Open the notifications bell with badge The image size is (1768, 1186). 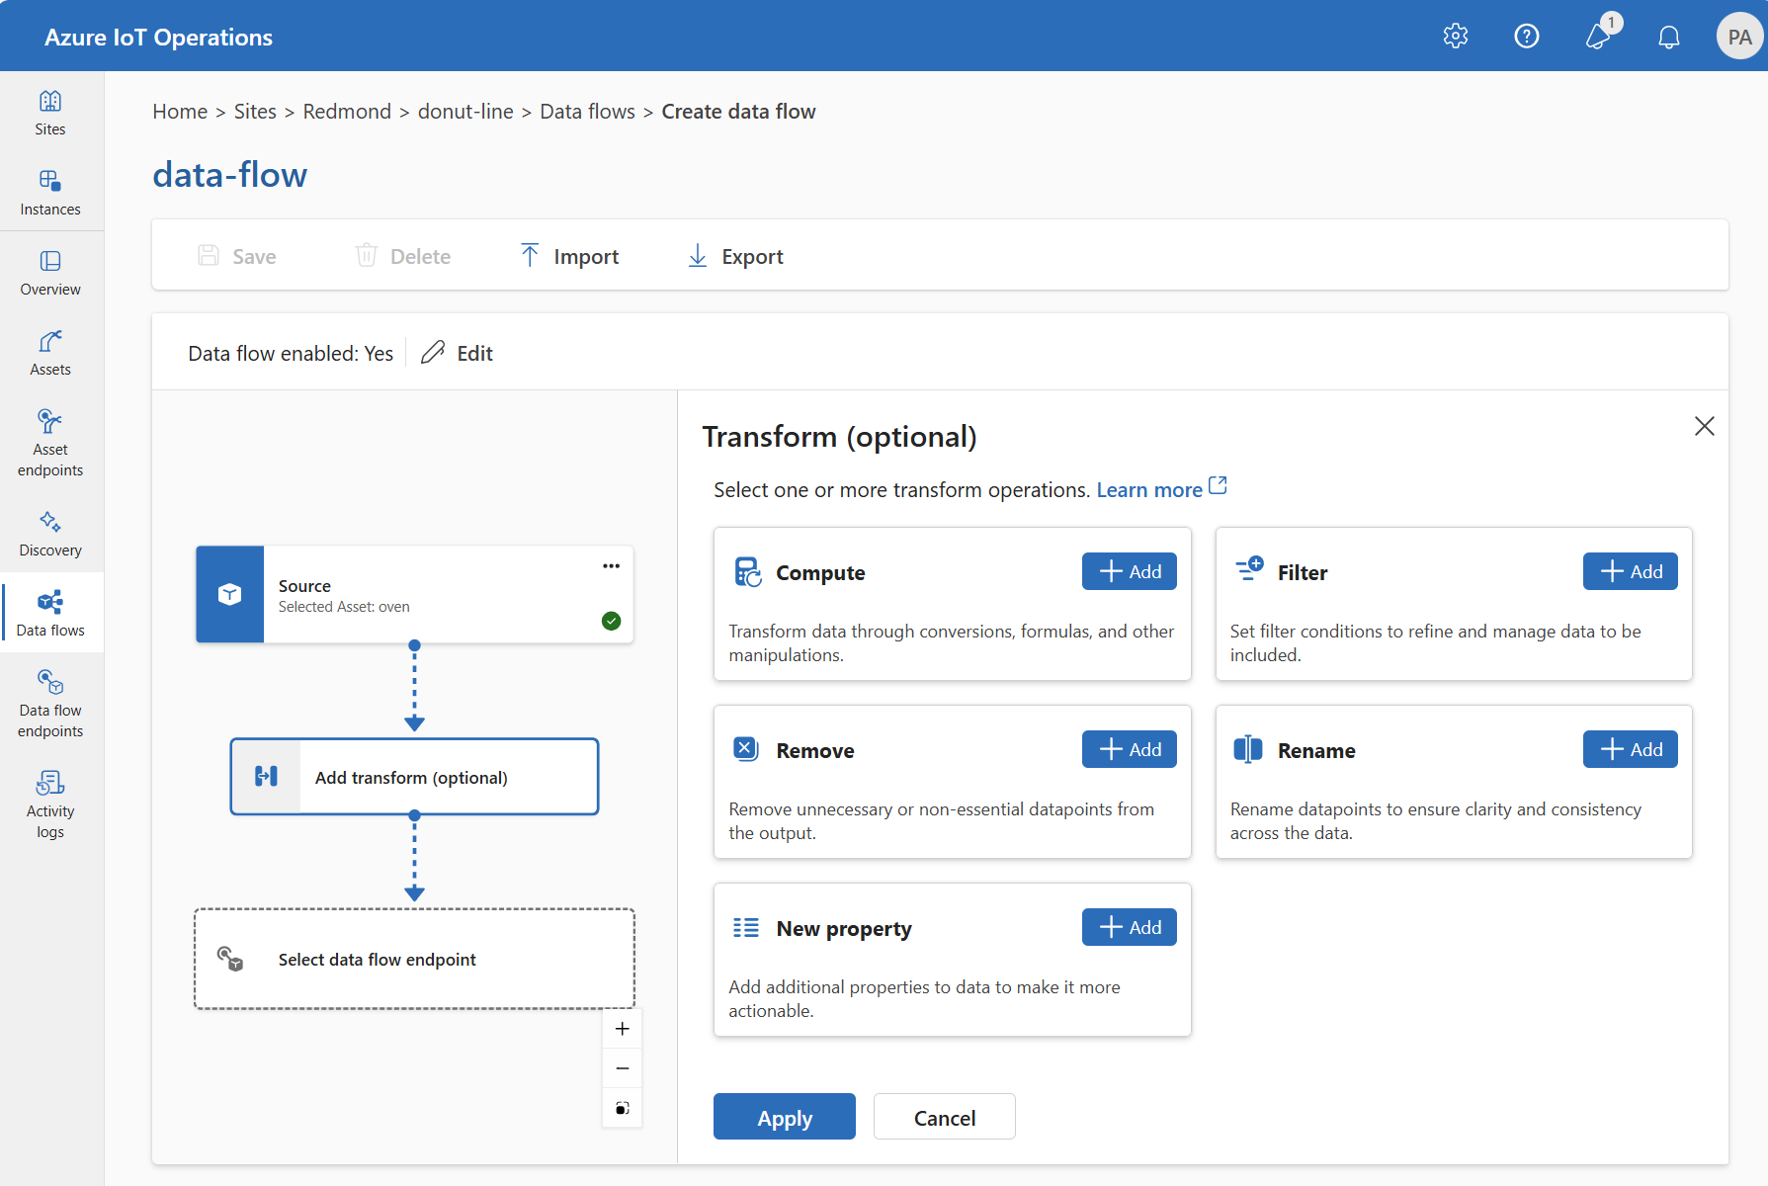click(1598, 36)
